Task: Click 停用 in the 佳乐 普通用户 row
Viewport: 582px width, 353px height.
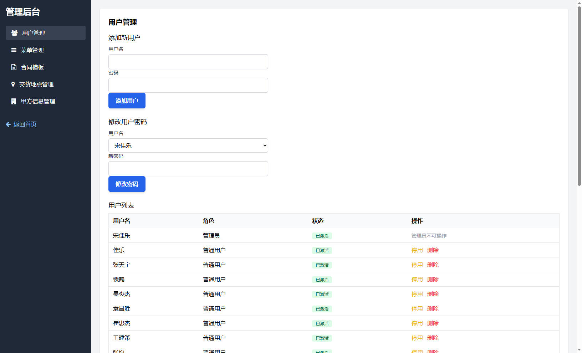Action: click(417, 250)
